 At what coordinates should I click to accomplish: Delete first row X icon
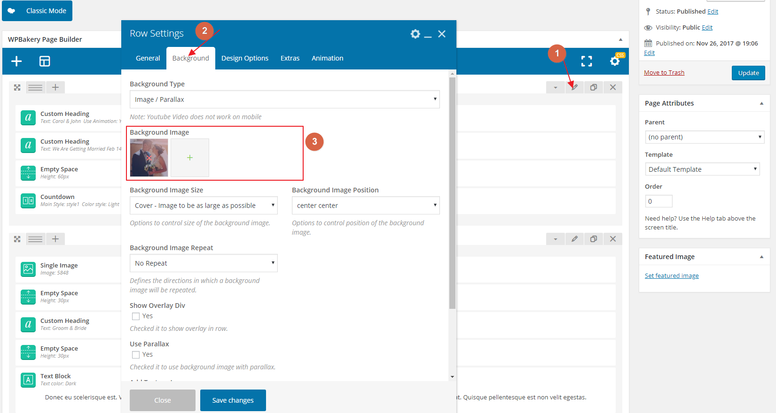pos(613,87)
